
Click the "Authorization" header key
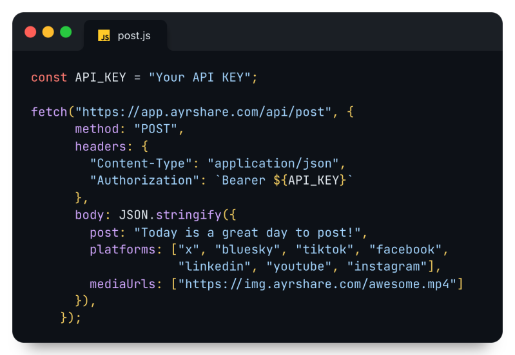tap(144, 181)
